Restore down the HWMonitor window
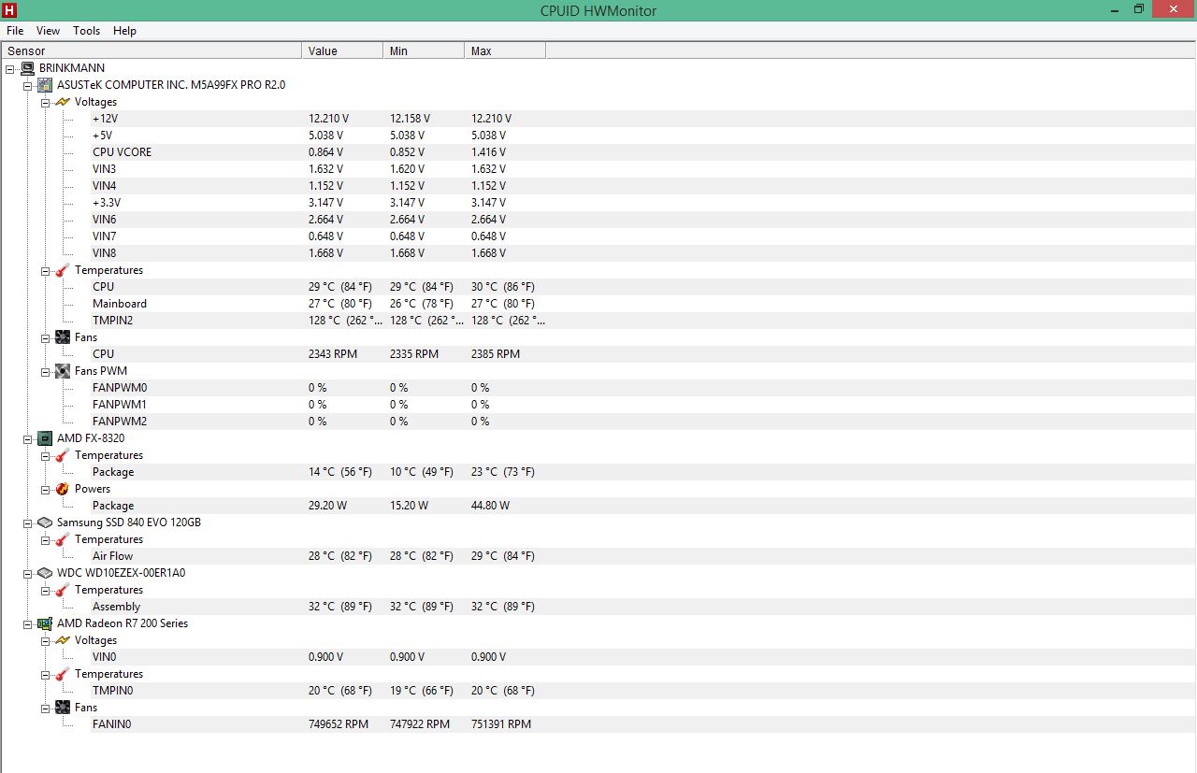The image size is (1197, 773). tap(1139, 9)
